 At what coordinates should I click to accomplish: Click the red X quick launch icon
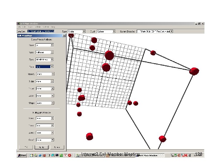(69, 155)
